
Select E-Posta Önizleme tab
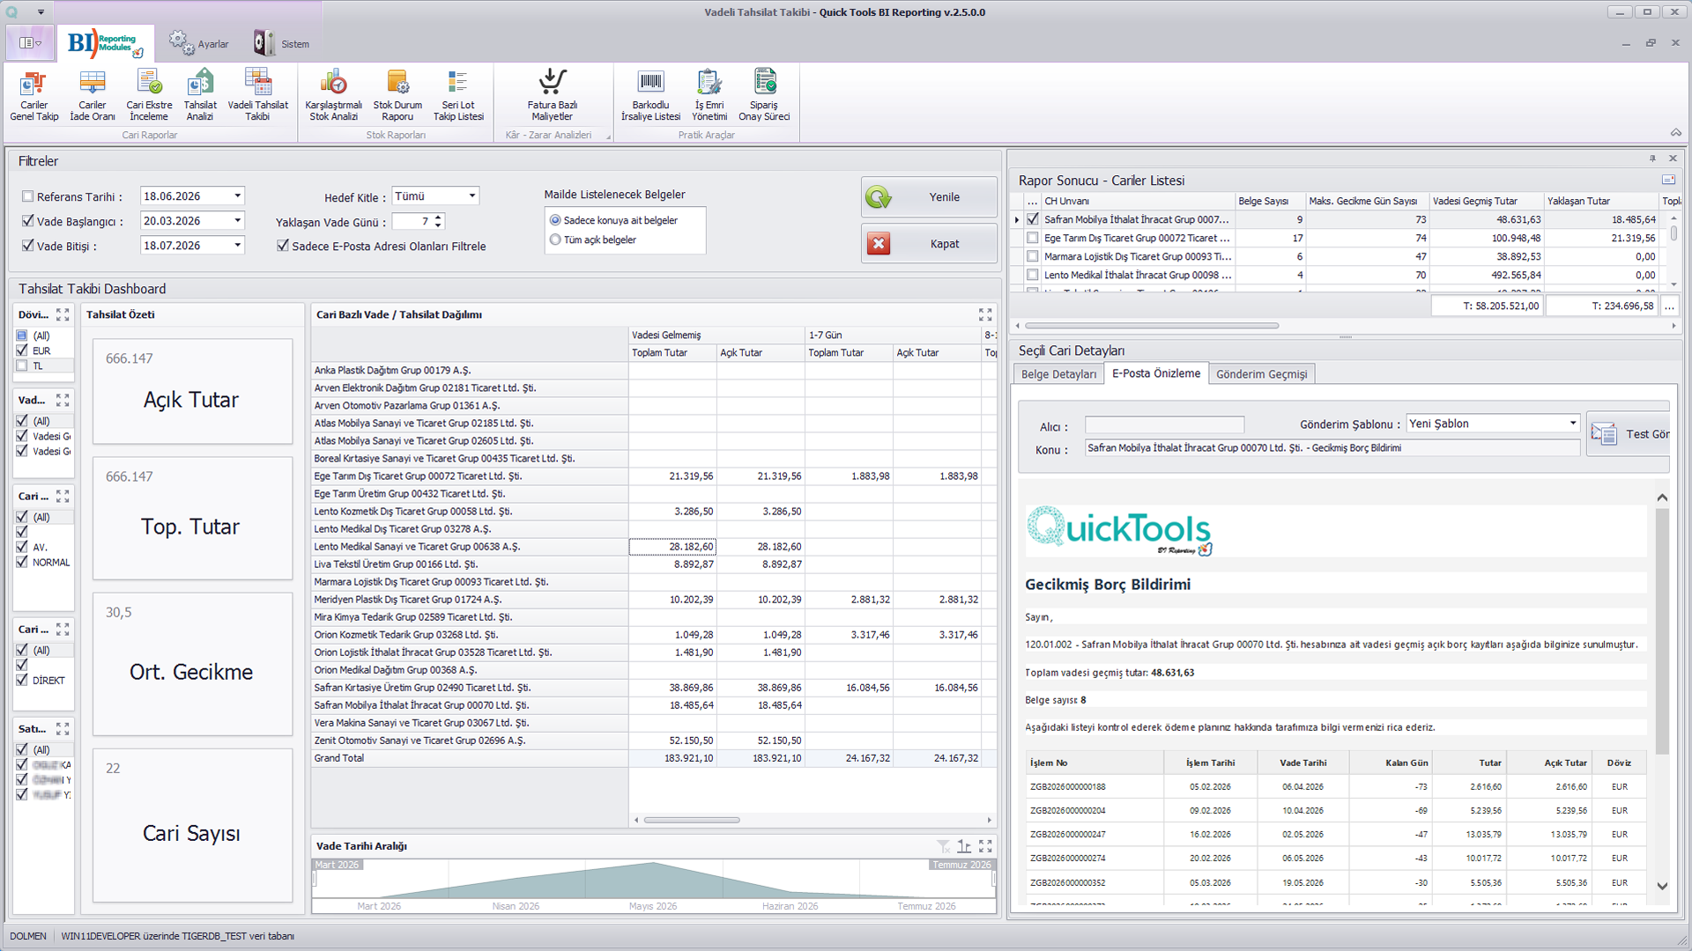point(1156,373)
